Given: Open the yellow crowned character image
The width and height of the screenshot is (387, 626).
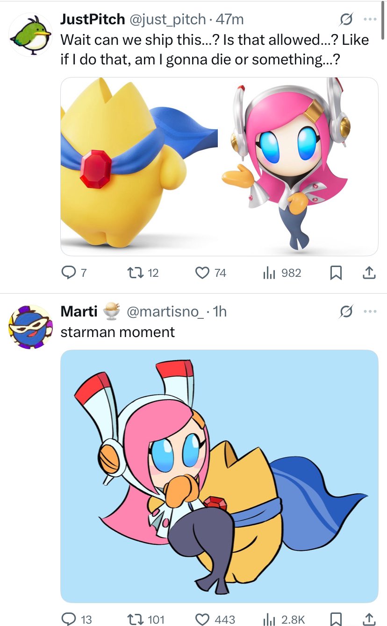Looking at the screenshot, I should point(139,167).
